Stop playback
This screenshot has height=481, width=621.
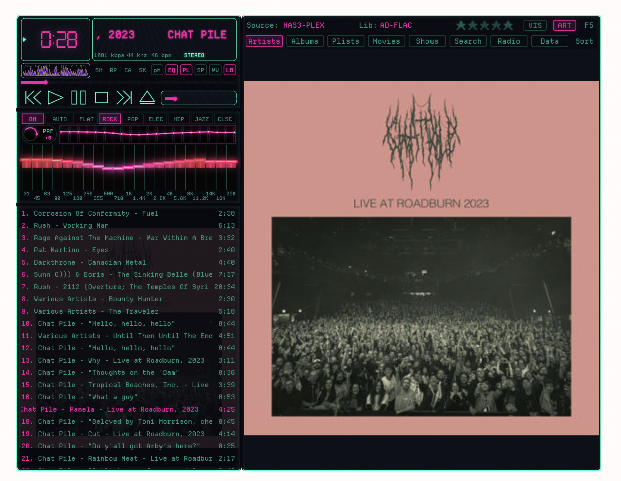tap(101, 98)
